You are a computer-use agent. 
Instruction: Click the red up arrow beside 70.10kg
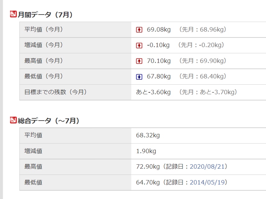139,61
